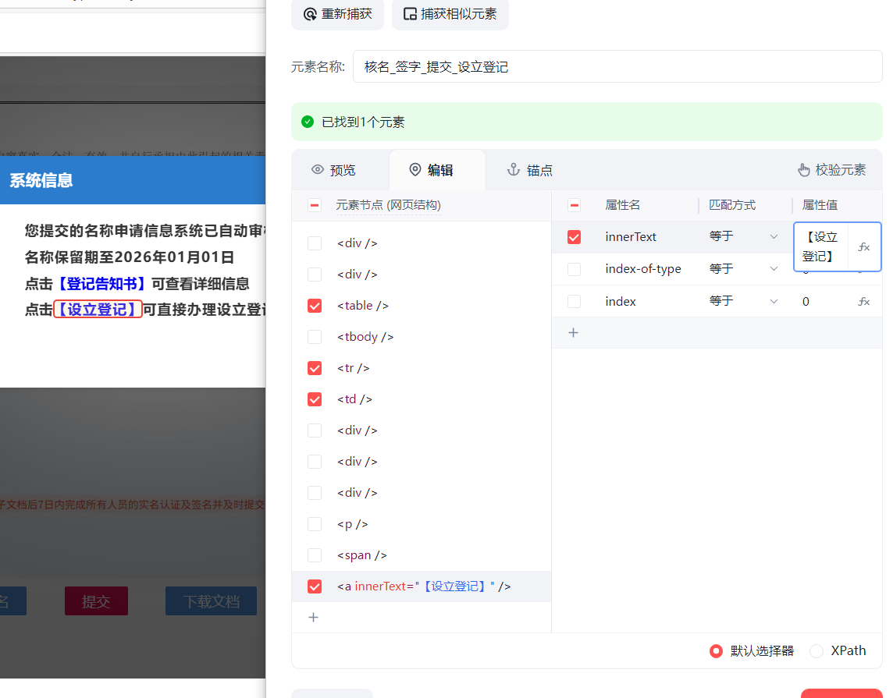Click the innerText value field 【设立登记】
The width and height of the screenshot is (893, 698).
(820, 247)
